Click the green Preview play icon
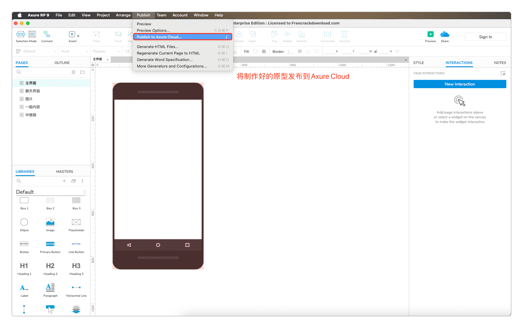 pos(430,34)
